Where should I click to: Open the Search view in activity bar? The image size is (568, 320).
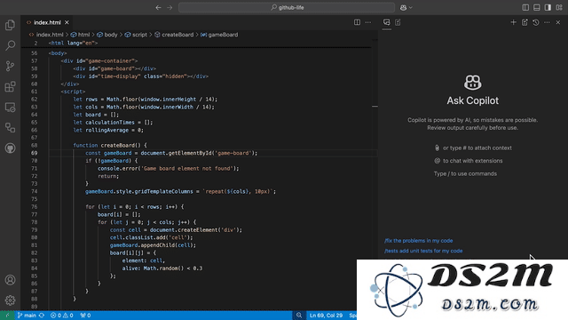[10, 45]
